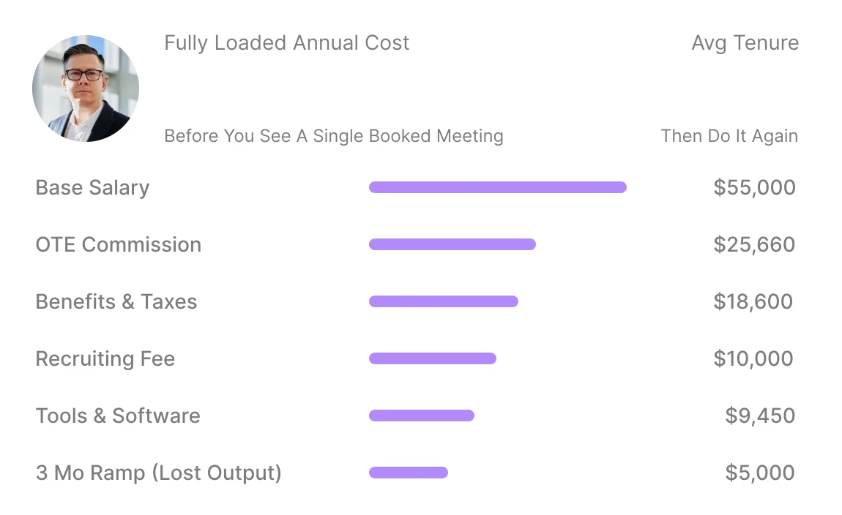
Task: Select the OTE Commission label
Action: click(x=118, y=244)
